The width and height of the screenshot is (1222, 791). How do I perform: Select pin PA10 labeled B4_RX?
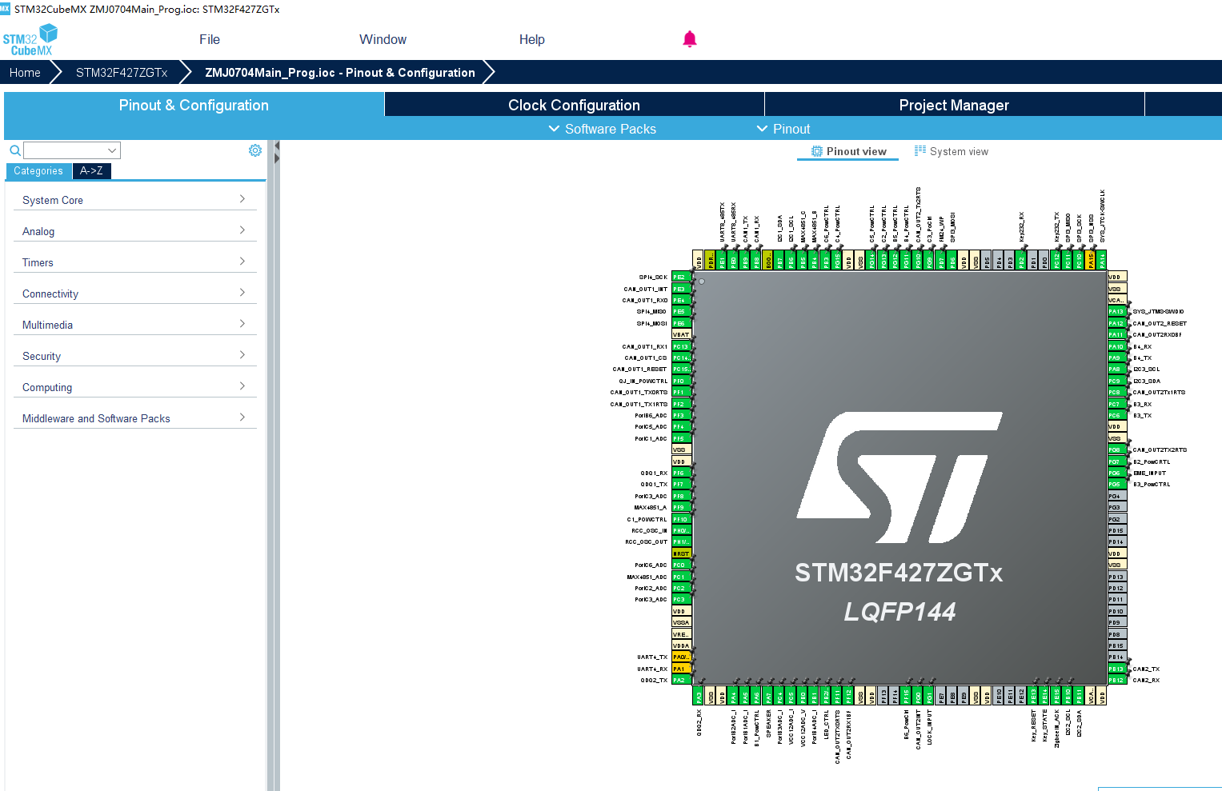click(x=1117, y=346)
